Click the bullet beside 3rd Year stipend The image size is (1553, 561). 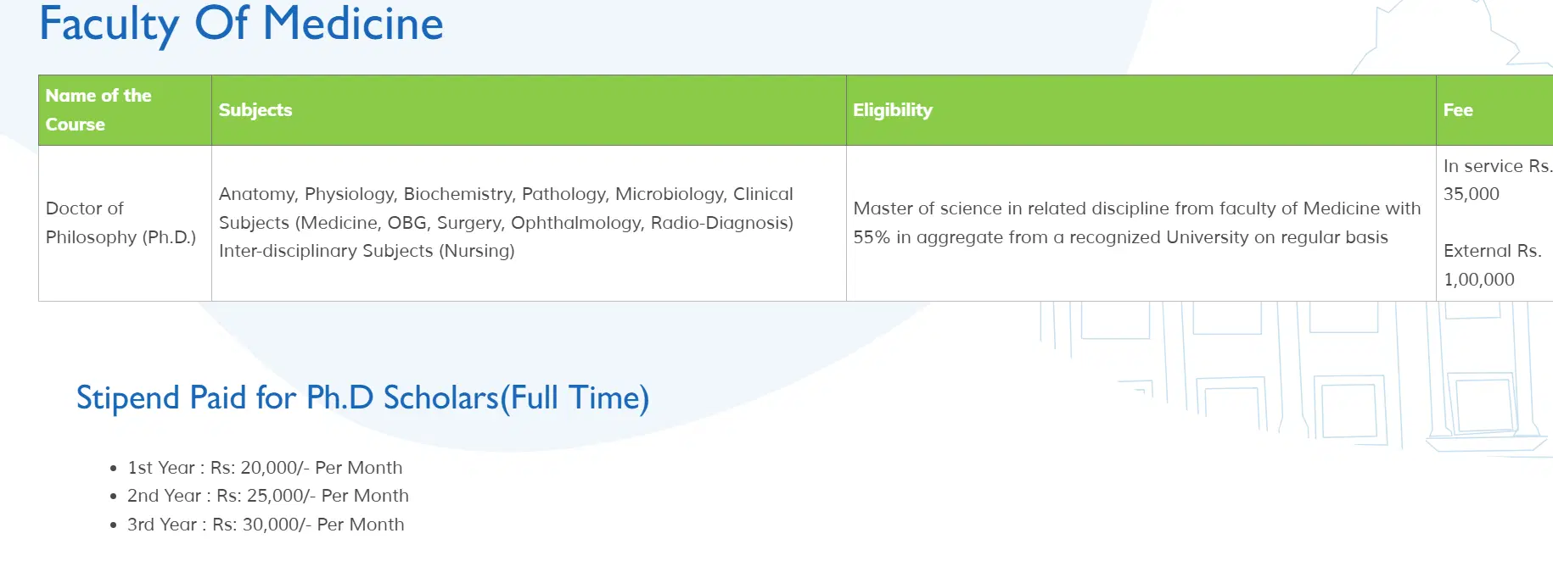coord(114,525)
